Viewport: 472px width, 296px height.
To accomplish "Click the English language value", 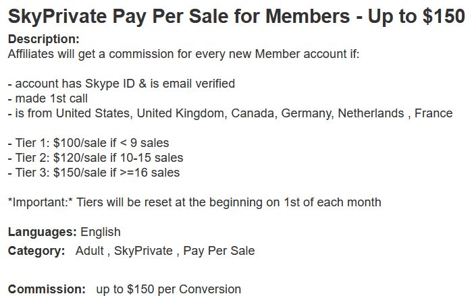I will 101,232.
